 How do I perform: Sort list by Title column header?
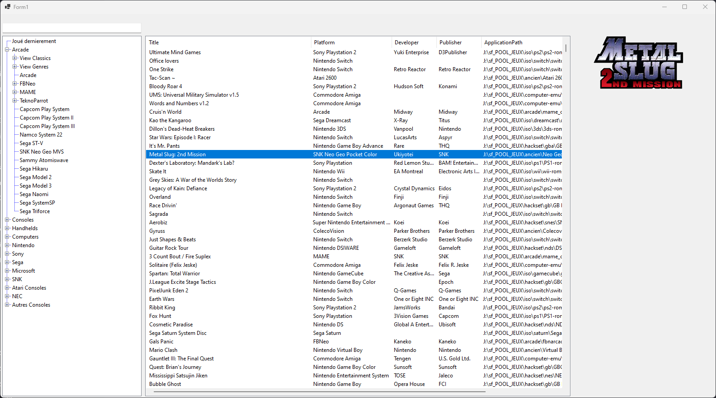coord(228,43)
